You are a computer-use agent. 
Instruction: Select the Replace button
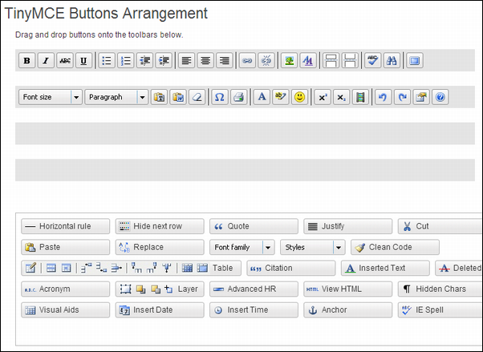click(160, 247)
